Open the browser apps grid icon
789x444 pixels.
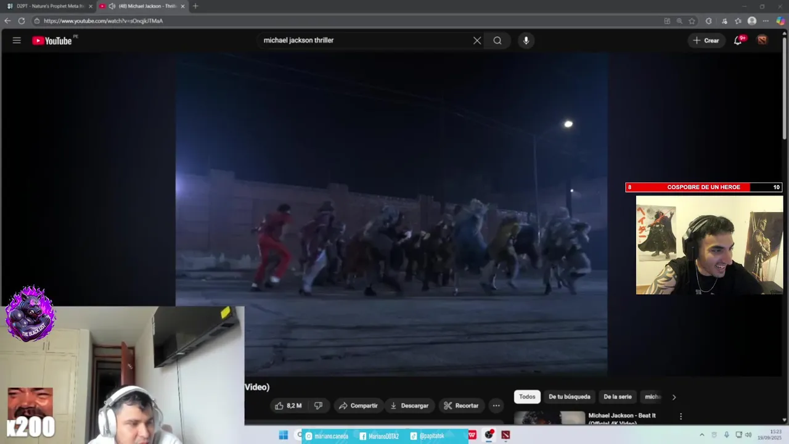click(667, 21)
